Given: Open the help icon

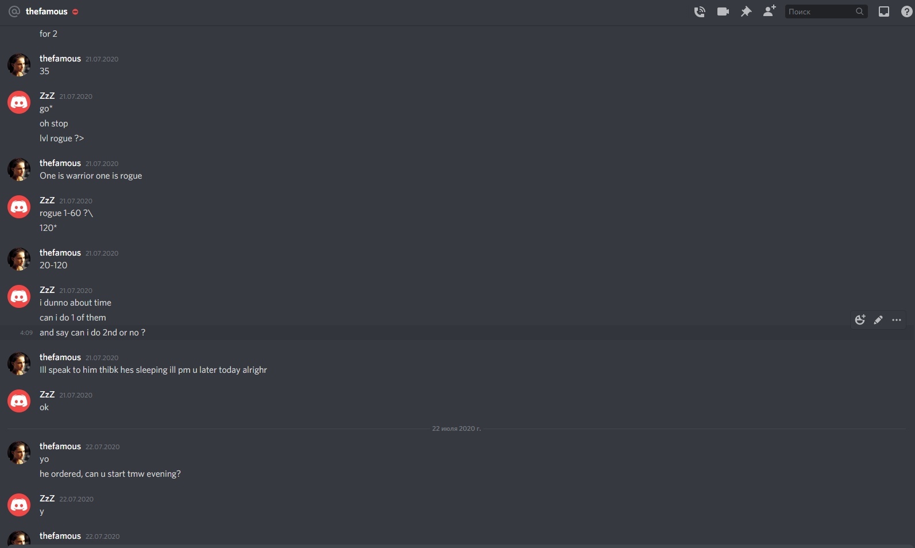Looking at the screenshot, I should pos(907,11).
